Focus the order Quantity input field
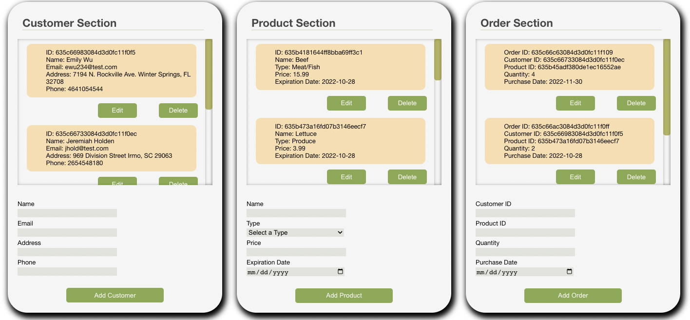The height and width of the screenshot is (320, 690). 525,252
